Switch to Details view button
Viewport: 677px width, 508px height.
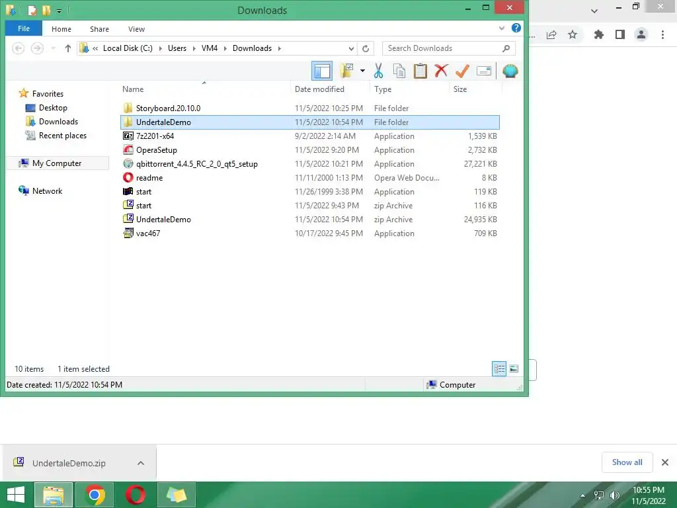click(499, 368)
